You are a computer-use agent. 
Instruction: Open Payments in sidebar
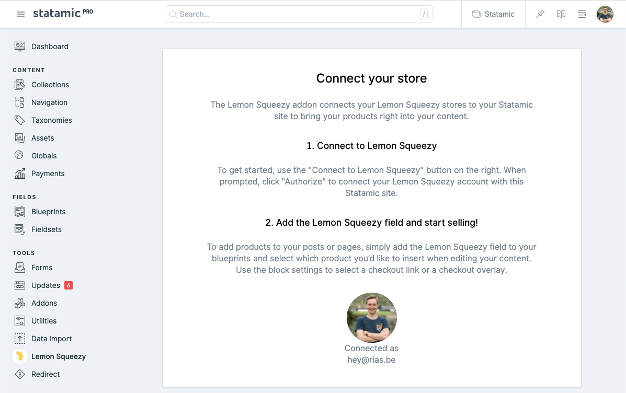(x=48, y=174)
